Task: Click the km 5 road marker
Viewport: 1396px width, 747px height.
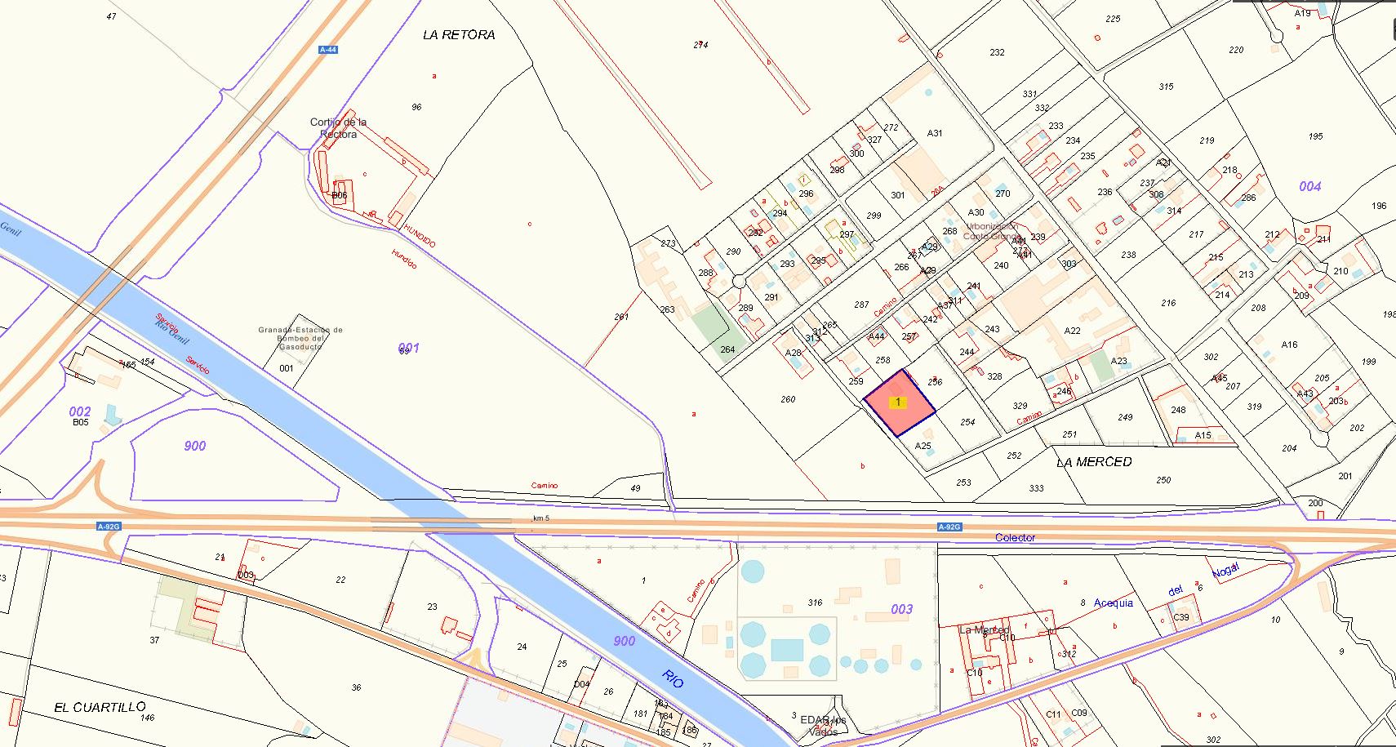Action: point(542,518)
